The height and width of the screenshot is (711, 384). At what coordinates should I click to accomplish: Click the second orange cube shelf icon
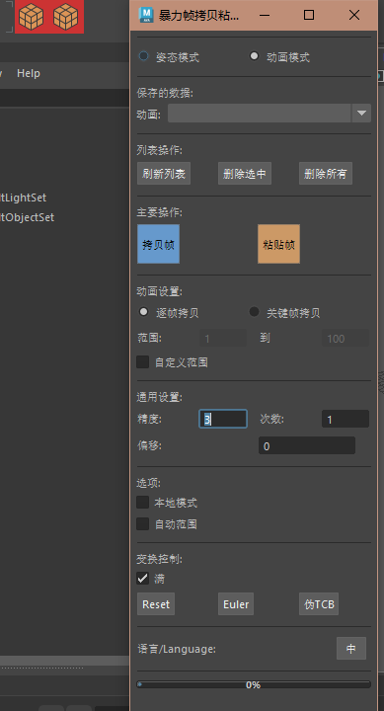pos(66,17)
